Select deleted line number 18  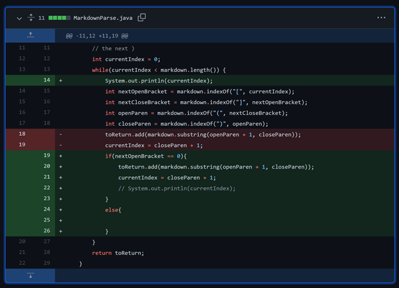pyautogui.click(x=22, y=133)
